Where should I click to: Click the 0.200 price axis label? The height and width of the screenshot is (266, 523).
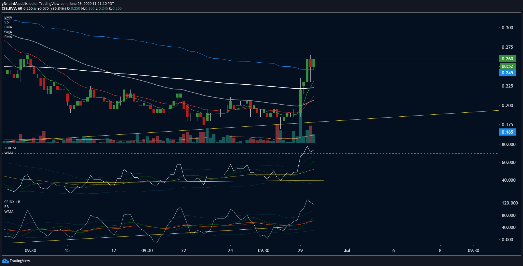[507, 106]
